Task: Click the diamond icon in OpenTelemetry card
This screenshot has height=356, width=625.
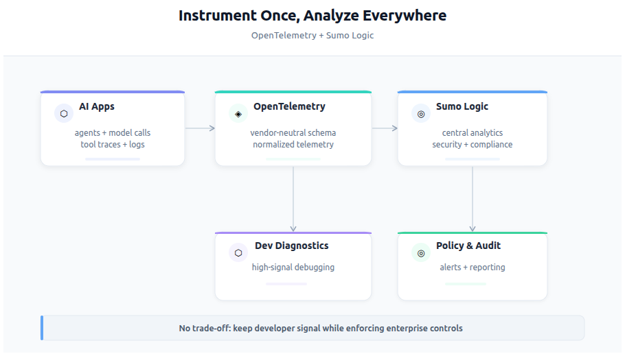Action: (x=238, y=114)
